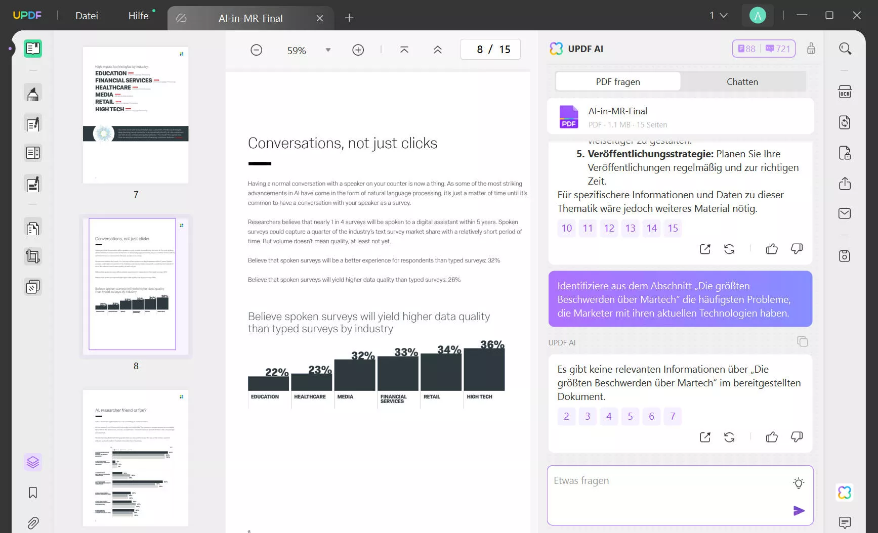Close the AI-in-MR-Final tab

tap(320, 18)
